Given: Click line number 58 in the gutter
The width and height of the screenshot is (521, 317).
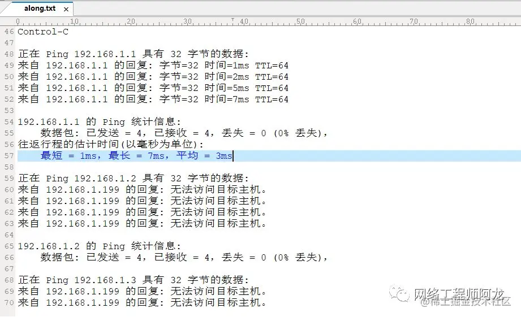Looking at the screenshot, I should [9, 167].
